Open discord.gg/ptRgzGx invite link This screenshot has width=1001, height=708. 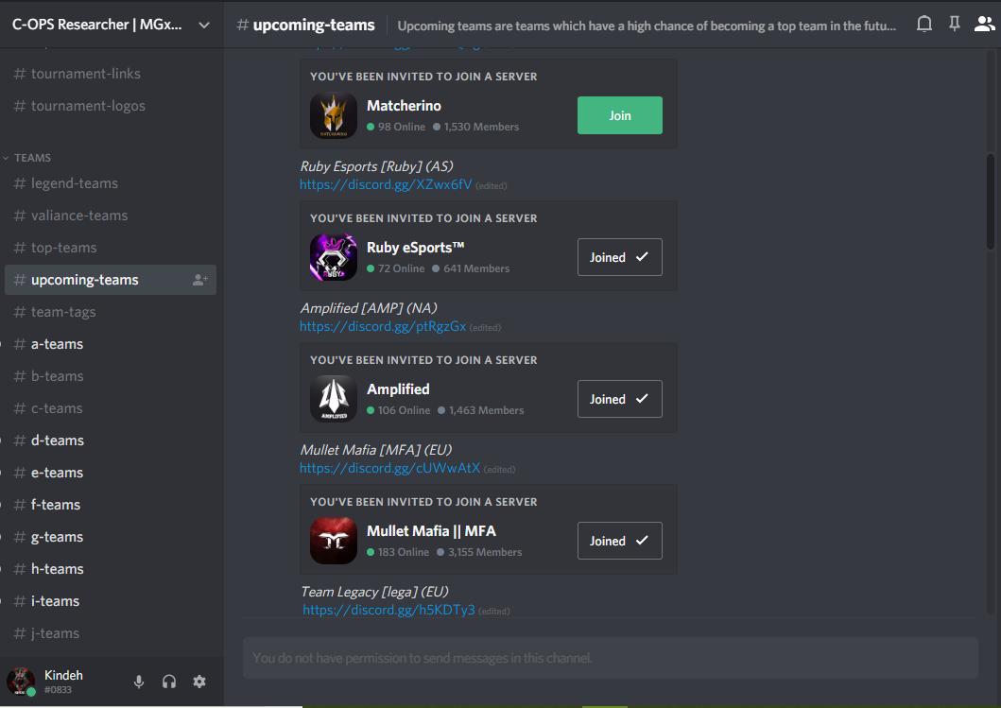pos(383,326)
